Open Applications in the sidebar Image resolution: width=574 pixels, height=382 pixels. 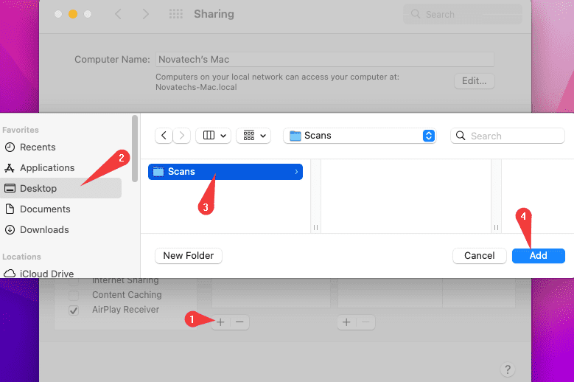(x=47, y=168)
